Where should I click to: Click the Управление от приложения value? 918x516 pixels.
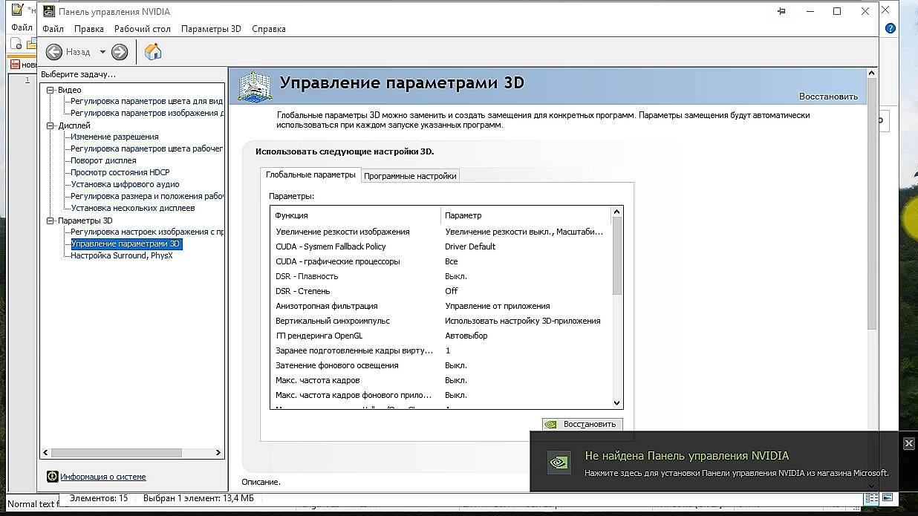498,306
